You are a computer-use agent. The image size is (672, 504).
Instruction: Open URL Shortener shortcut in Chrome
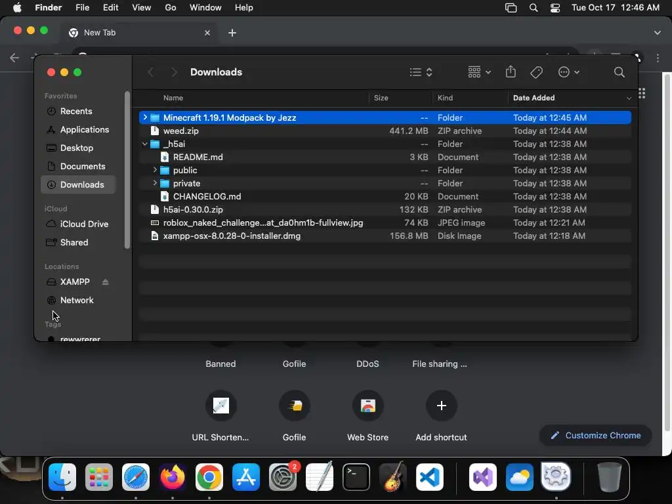point(220,415)
